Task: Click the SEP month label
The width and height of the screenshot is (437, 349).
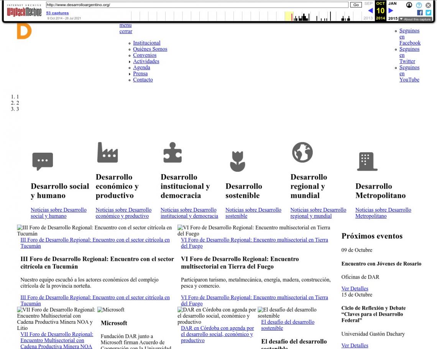Action: 368,3
